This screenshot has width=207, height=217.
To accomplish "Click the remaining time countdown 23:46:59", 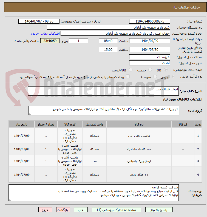I will click(50, 41).
